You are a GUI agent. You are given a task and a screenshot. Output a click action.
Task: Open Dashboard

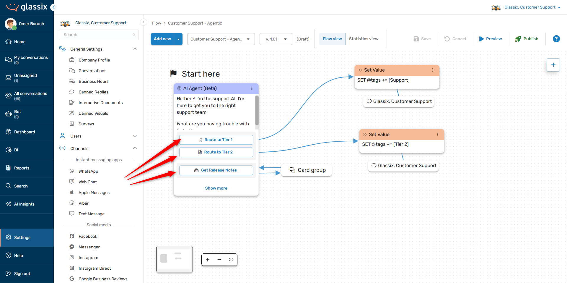27,132
